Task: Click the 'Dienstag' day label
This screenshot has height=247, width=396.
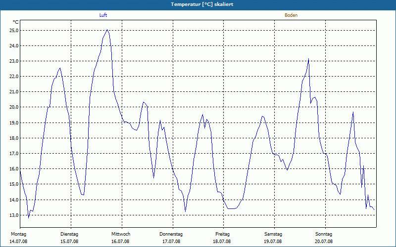Action: click(x=69, y=234)
